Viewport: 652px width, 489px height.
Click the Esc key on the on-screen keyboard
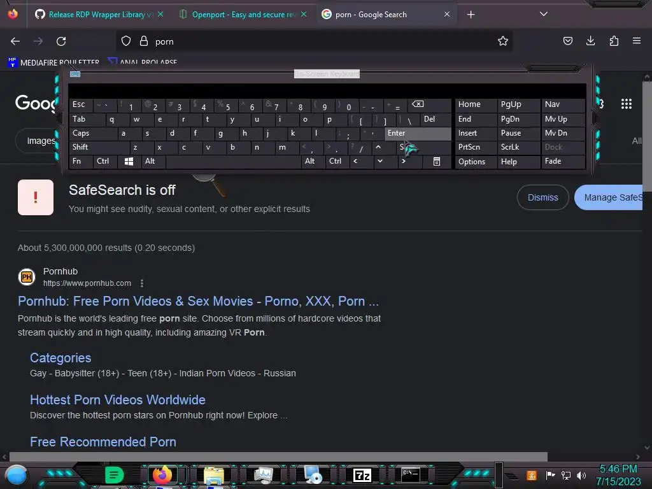click(x=81, y=104)
